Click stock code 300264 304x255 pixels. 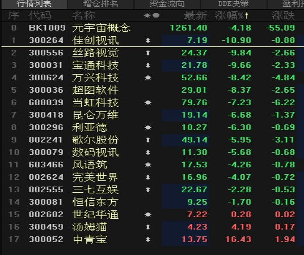(46, 40)
